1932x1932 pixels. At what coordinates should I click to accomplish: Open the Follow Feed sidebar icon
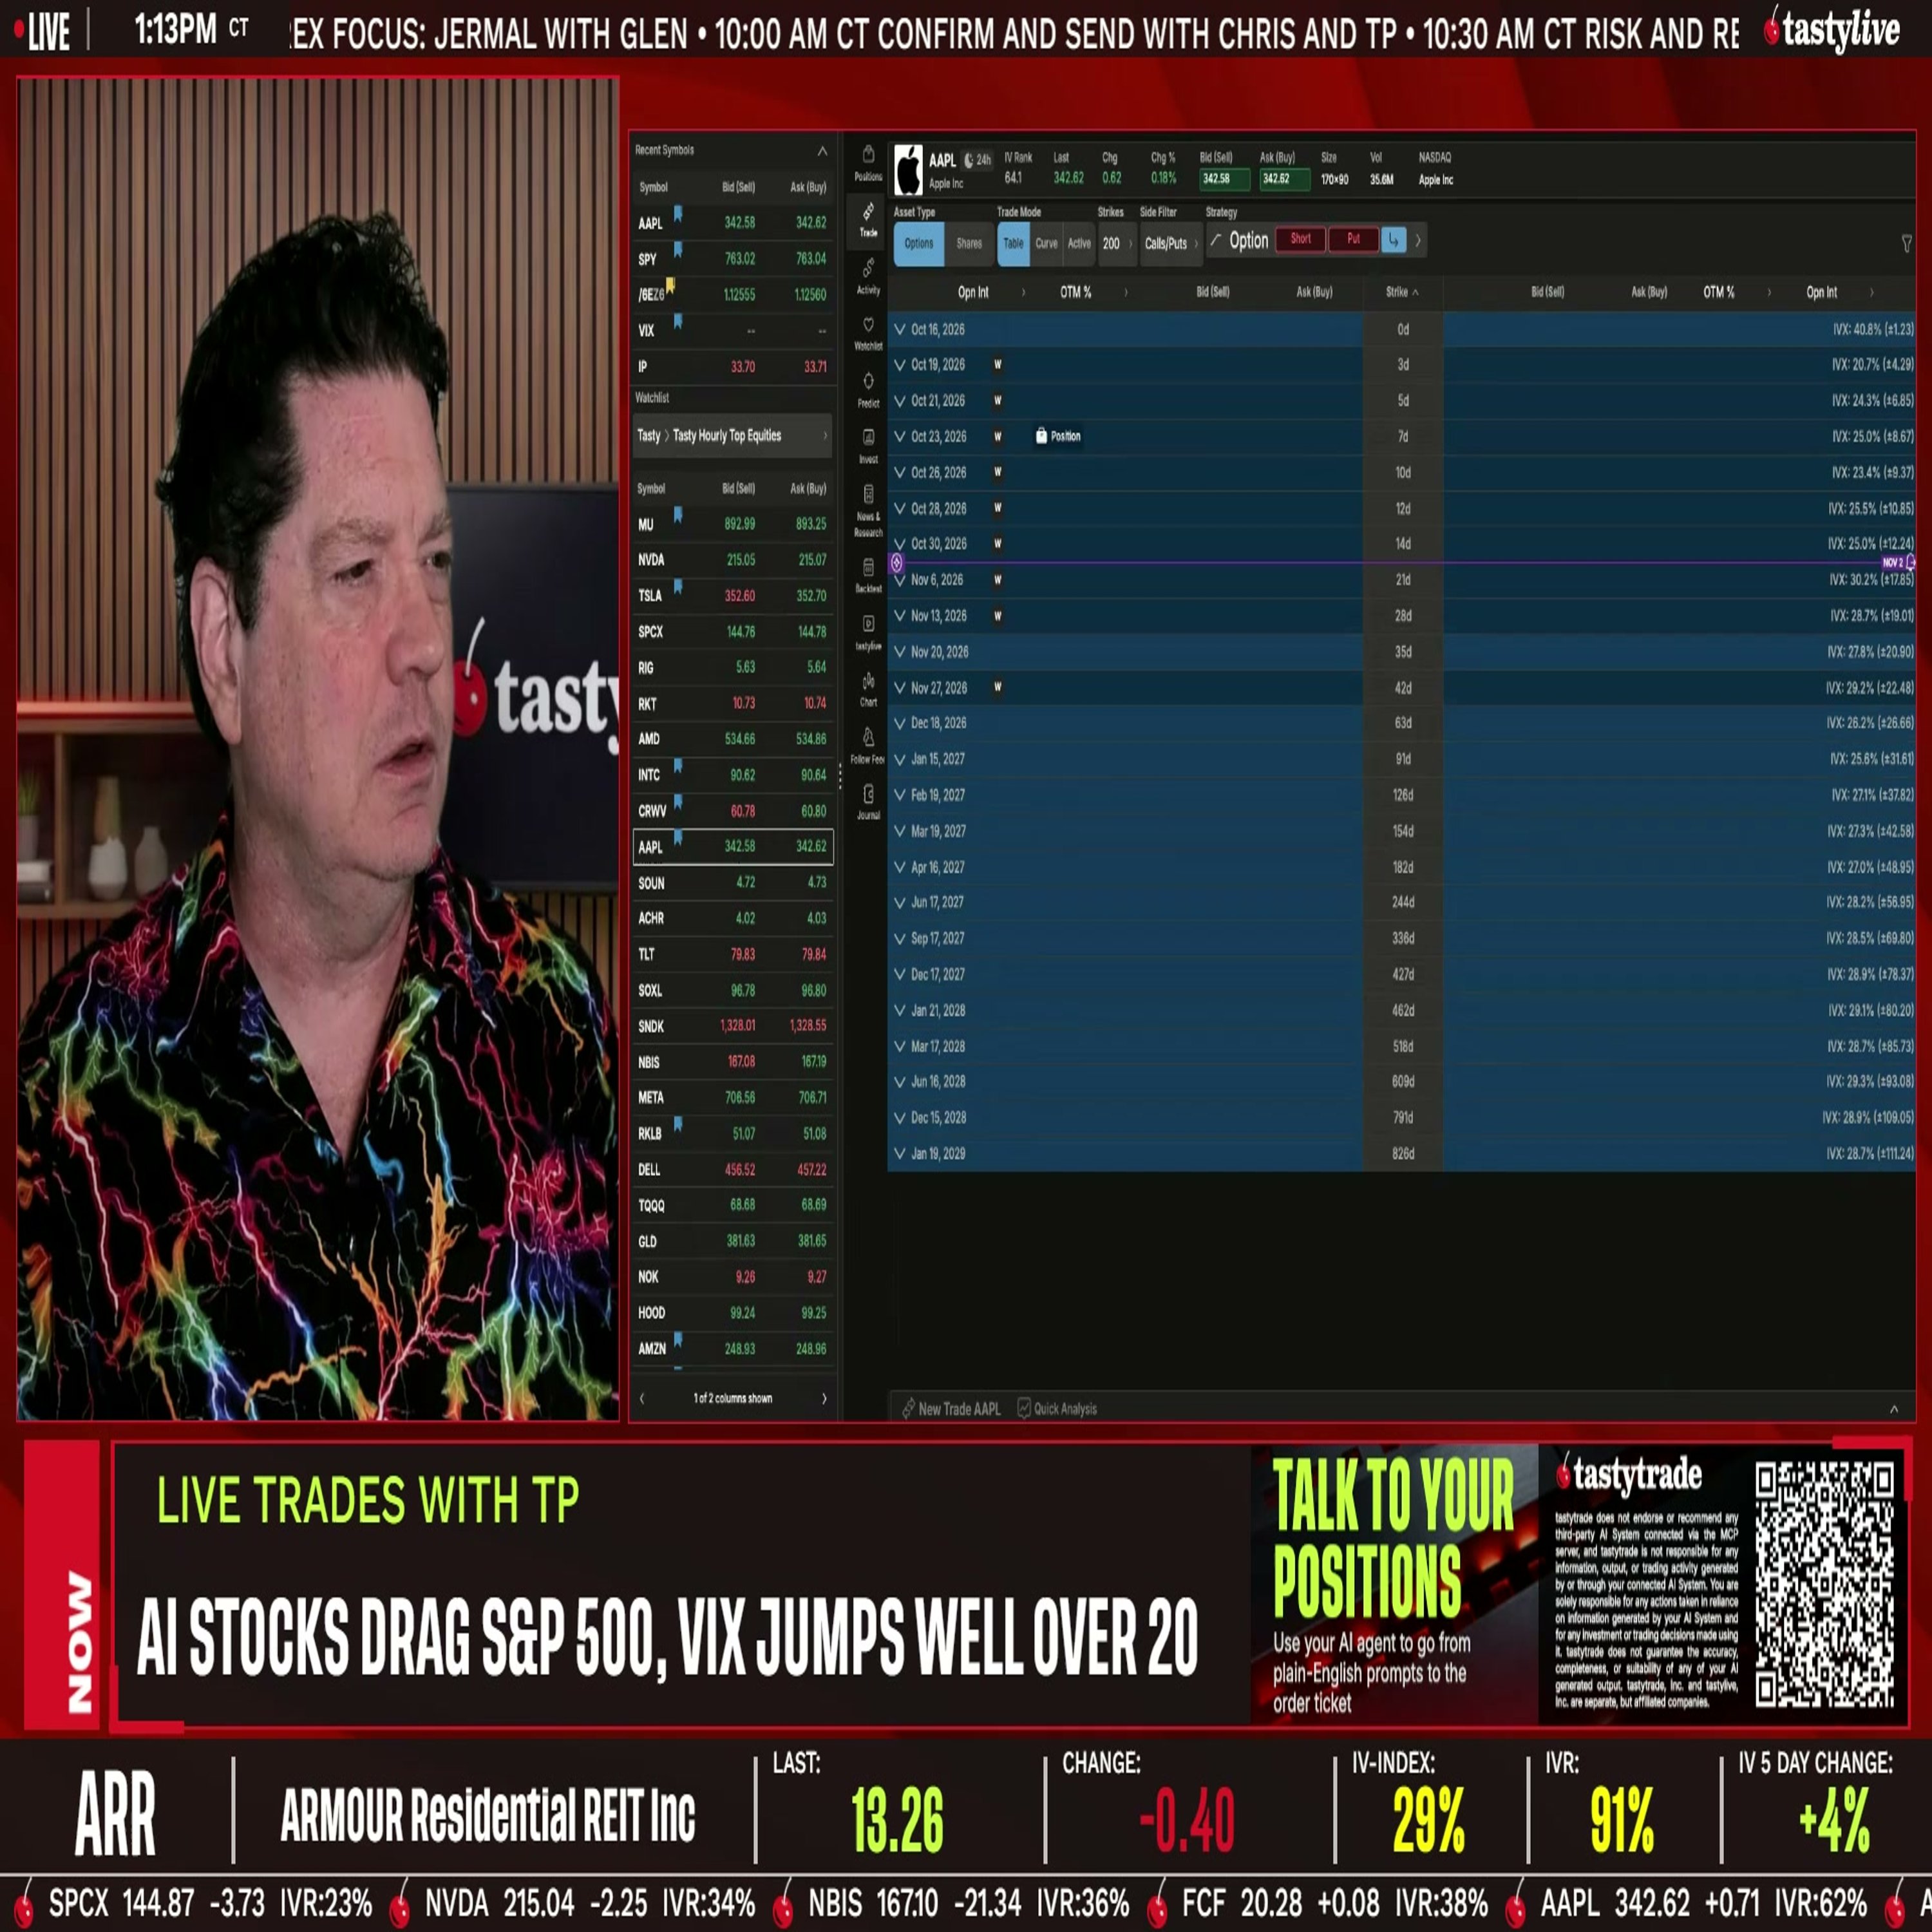pyautogui.click(x=868, y=746)
